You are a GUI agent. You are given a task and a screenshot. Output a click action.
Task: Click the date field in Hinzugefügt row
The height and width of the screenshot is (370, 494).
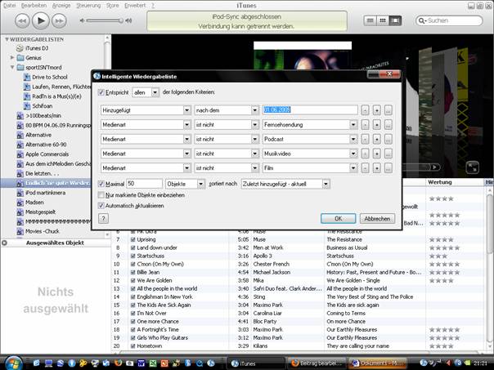310,109
